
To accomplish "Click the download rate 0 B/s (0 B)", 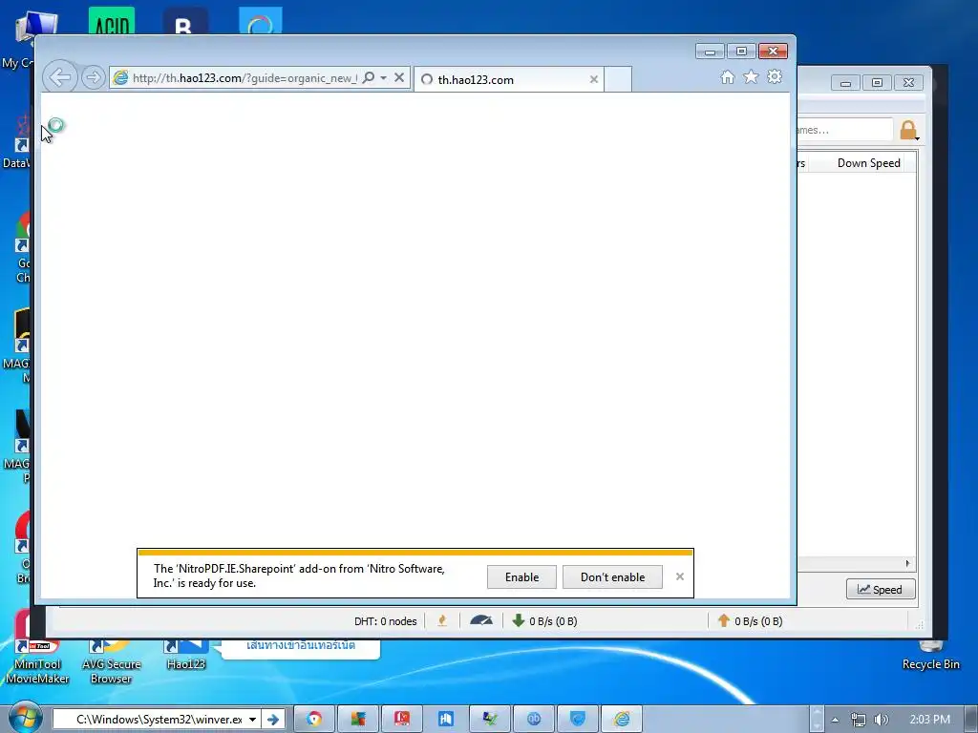I will click(x=553, y=621).
